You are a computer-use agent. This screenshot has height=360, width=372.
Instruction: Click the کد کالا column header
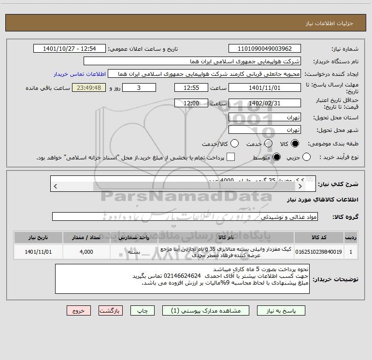tap(319, 238)
